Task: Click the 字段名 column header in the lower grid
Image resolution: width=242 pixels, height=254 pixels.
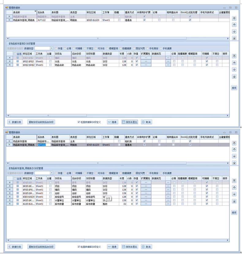Action: point(62,178)
